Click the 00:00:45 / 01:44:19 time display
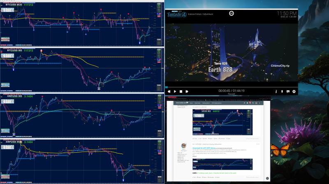Screen dimensions: 329x184 (231, 91)
